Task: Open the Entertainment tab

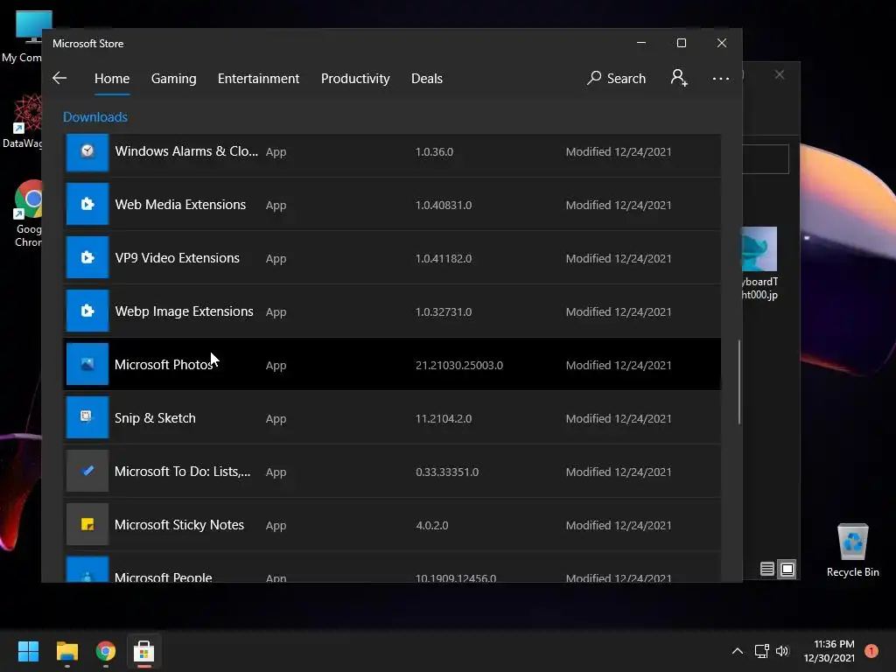Action: pyautogui.click(x=258, y=78)
